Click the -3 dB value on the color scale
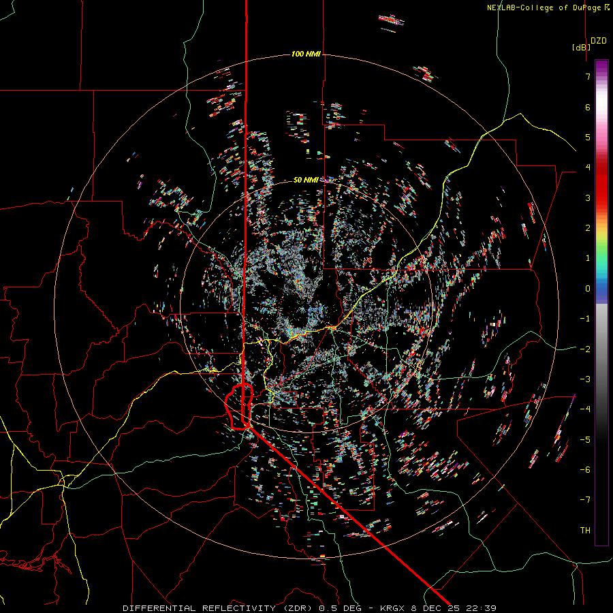 (x=585, y=379)
